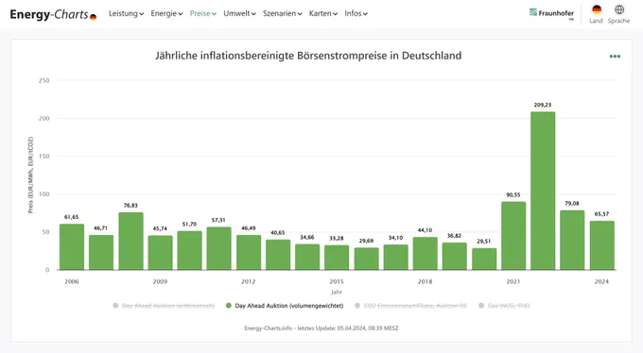Open the Infos dropdown menu
The height and width of the screenshot is (353, 643).
356,13
